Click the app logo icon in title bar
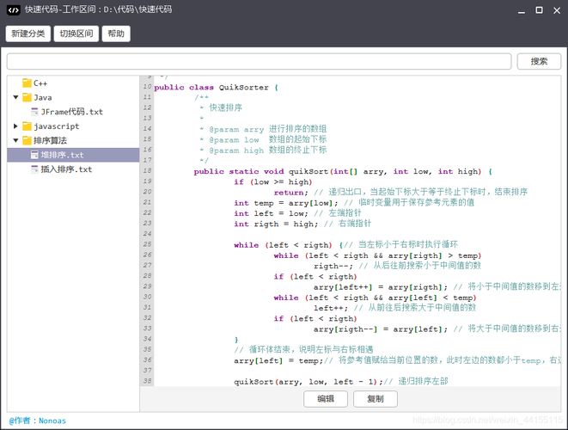 pos(14,10)
